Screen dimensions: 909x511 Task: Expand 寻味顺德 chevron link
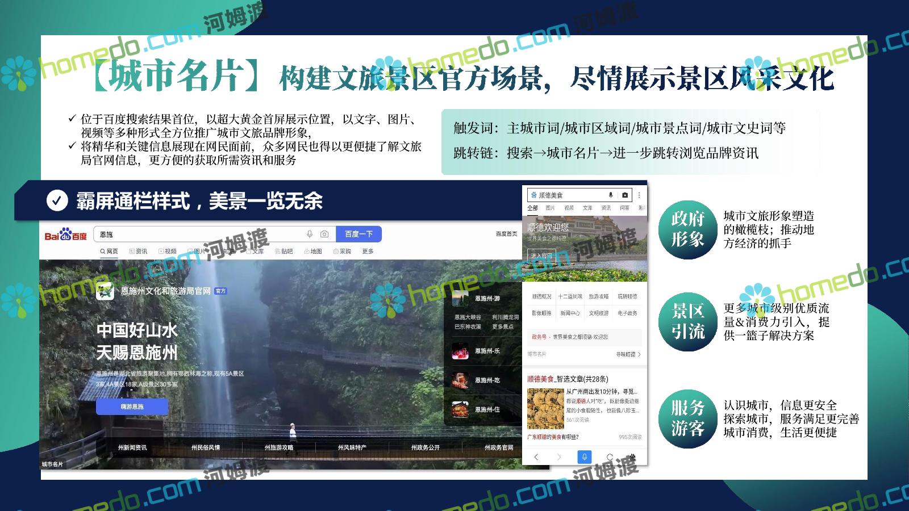(628, 354)
